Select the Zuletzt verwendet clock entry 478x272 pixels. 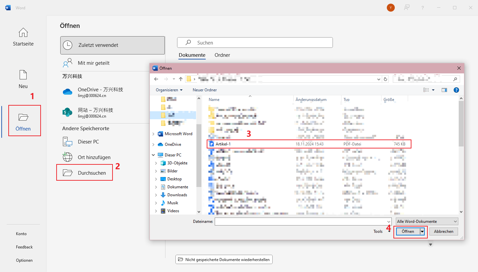[x=113, y=45]
